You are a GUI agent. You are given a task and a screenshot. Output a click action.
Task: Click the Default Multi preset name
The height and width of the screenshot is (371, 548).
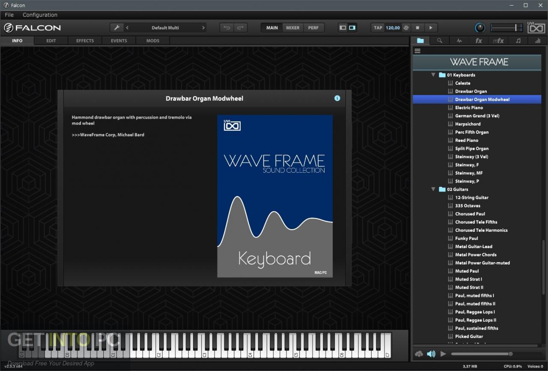tap(165, 28)
